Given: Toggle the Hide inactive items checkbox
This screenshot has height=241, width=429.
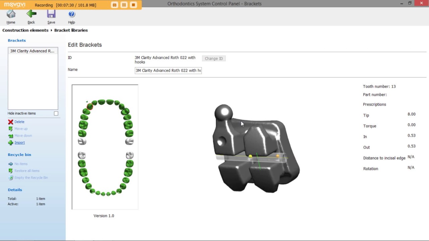Looking at the screenshot, I should coord(56,113).
